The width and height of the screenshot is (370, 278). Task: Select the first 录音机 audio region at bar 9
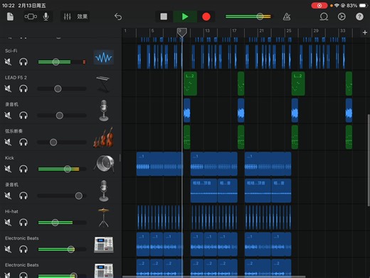point(187,110)
